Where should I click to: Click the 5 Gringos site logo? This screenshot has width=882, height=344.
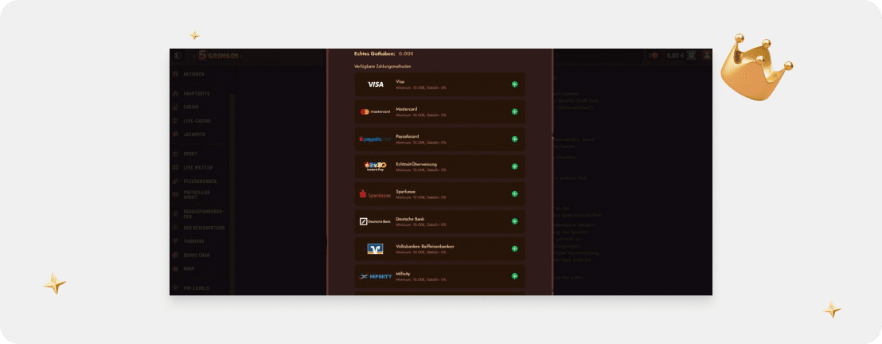click(218, 56)
